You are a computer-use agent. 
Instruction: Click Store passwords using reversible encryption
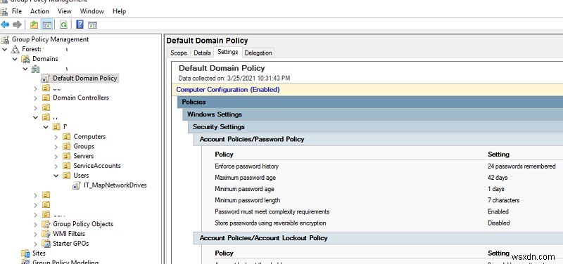270,223
